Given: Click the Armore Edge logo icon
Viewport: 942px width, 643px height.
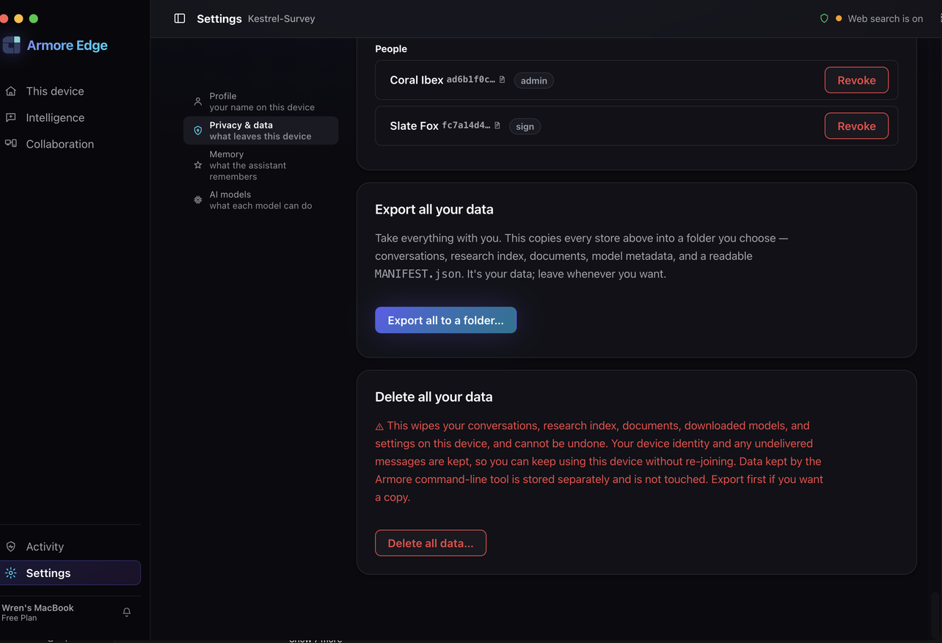Looking at the screenshot, I should 11,45.
